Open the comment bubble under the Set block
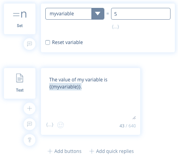The image size is (178, 160). pyautogui.click(x=30, y=44)
